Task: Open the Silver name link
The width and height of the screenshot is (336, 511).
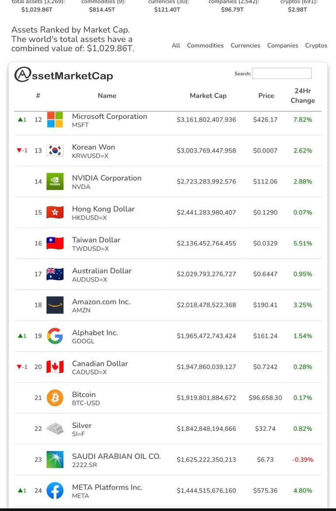Action: point(82,425)
